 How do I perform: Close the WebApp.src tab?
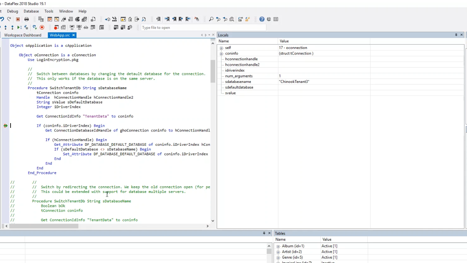coord(73,35)
